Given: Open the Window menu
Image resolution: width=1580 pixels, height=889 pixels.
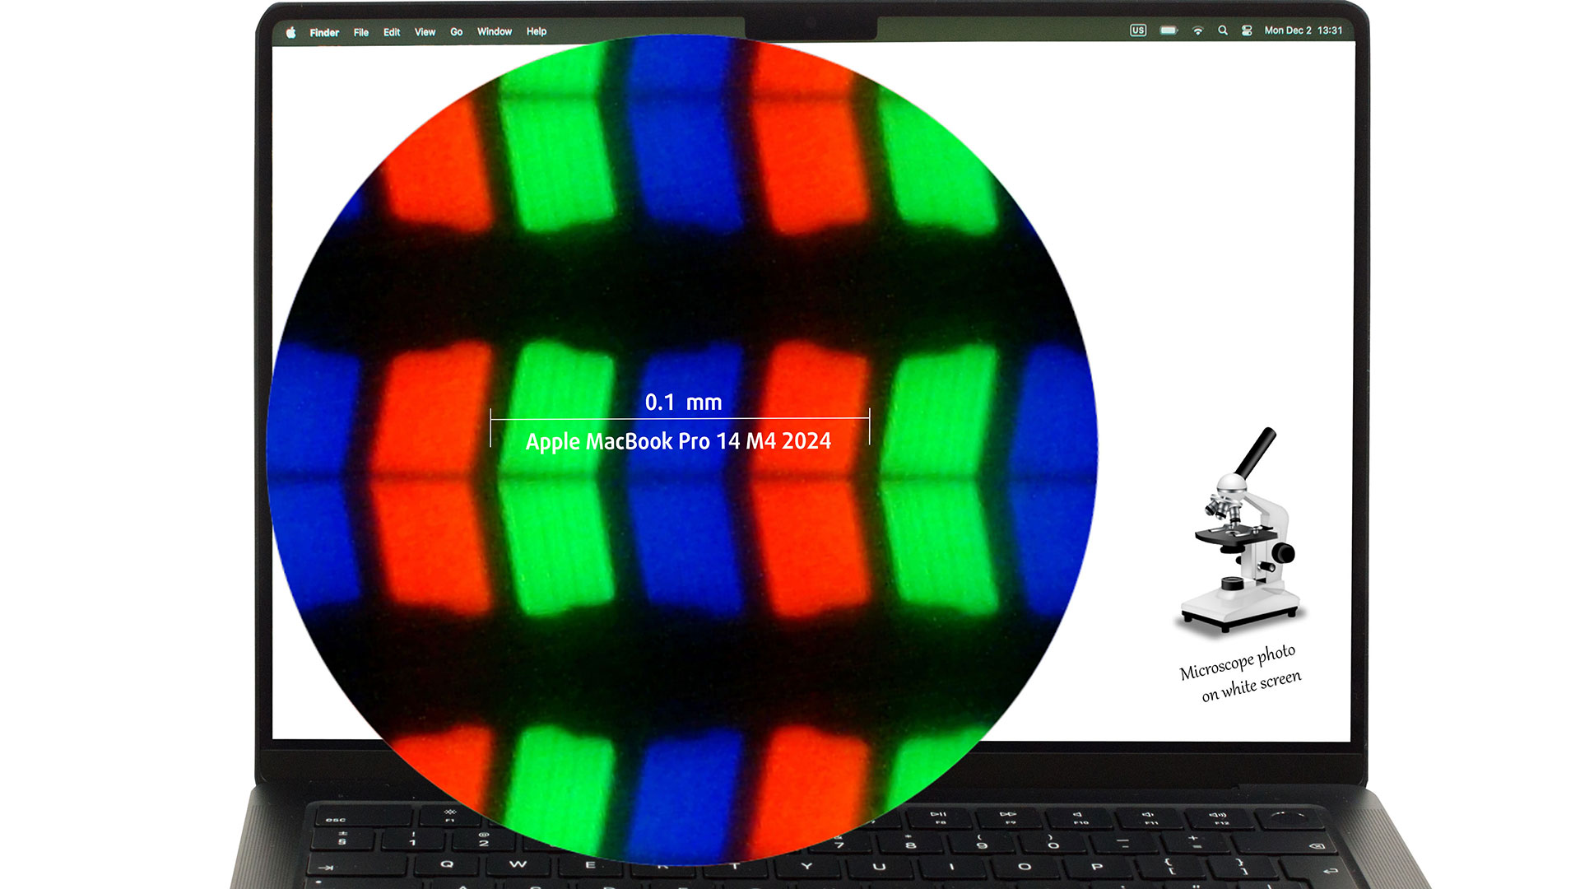Looking at the screenshot, I should (495, 31).
